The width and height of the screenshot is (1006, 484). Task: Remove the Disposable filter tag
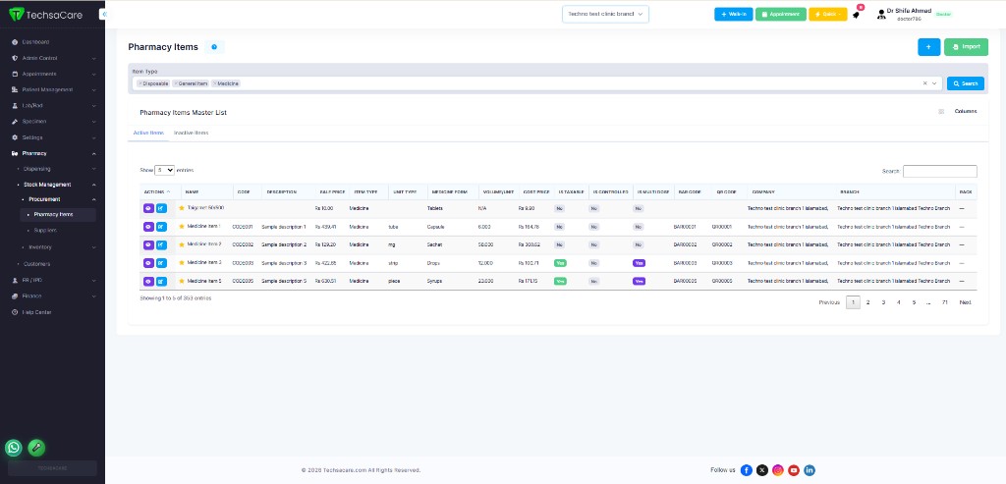click(x=140, y=83)
